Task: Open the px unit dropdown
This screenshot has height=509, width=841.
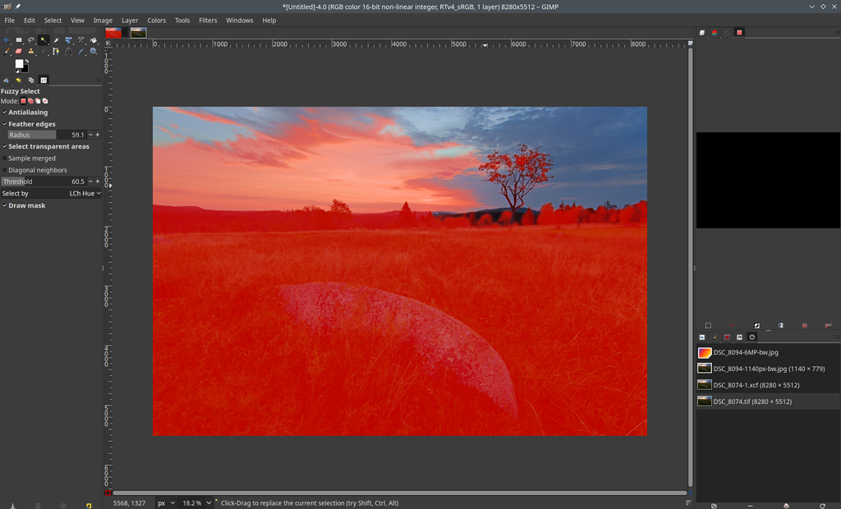Action: click(164, 502)
